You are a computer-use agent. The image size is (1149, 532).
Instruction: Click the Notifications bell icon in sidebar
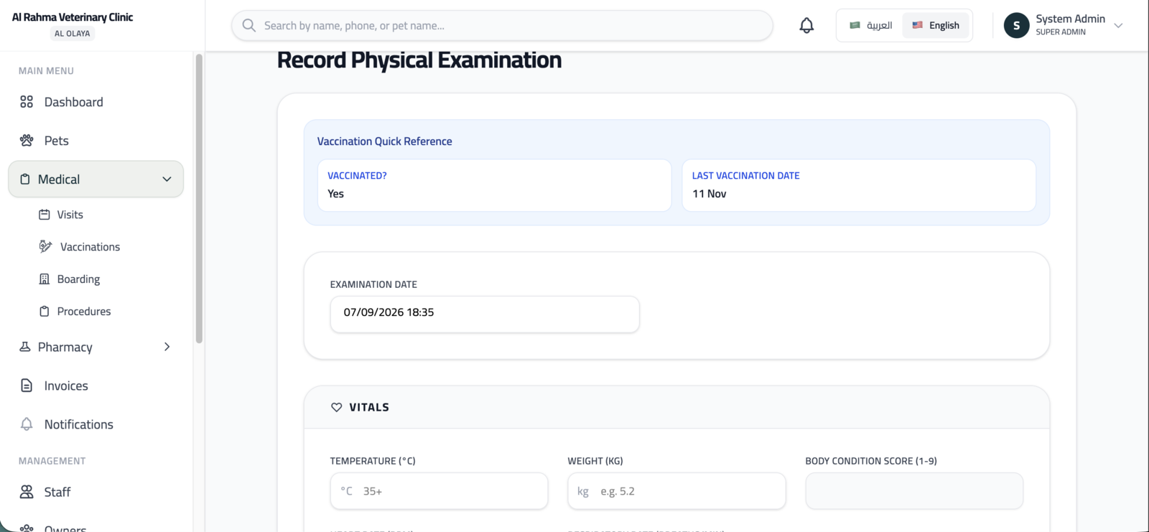click(x=27, y=424)
